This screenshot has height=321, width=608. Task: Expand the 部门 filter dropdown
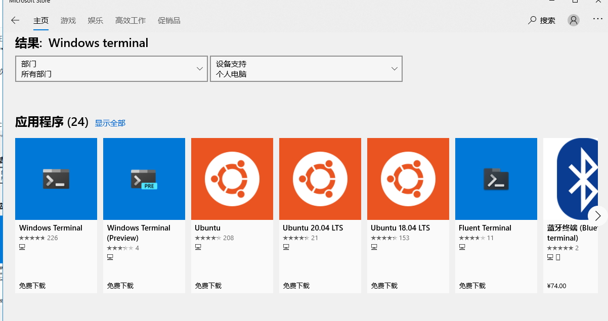click(x=112, y=69)
